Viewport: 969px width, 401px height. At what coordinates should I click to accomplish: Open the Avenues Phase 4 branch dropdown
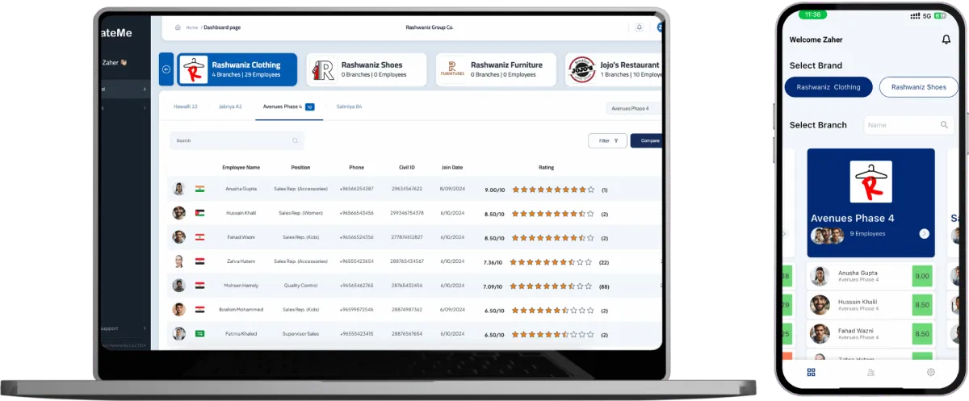[x=634, y=108]
